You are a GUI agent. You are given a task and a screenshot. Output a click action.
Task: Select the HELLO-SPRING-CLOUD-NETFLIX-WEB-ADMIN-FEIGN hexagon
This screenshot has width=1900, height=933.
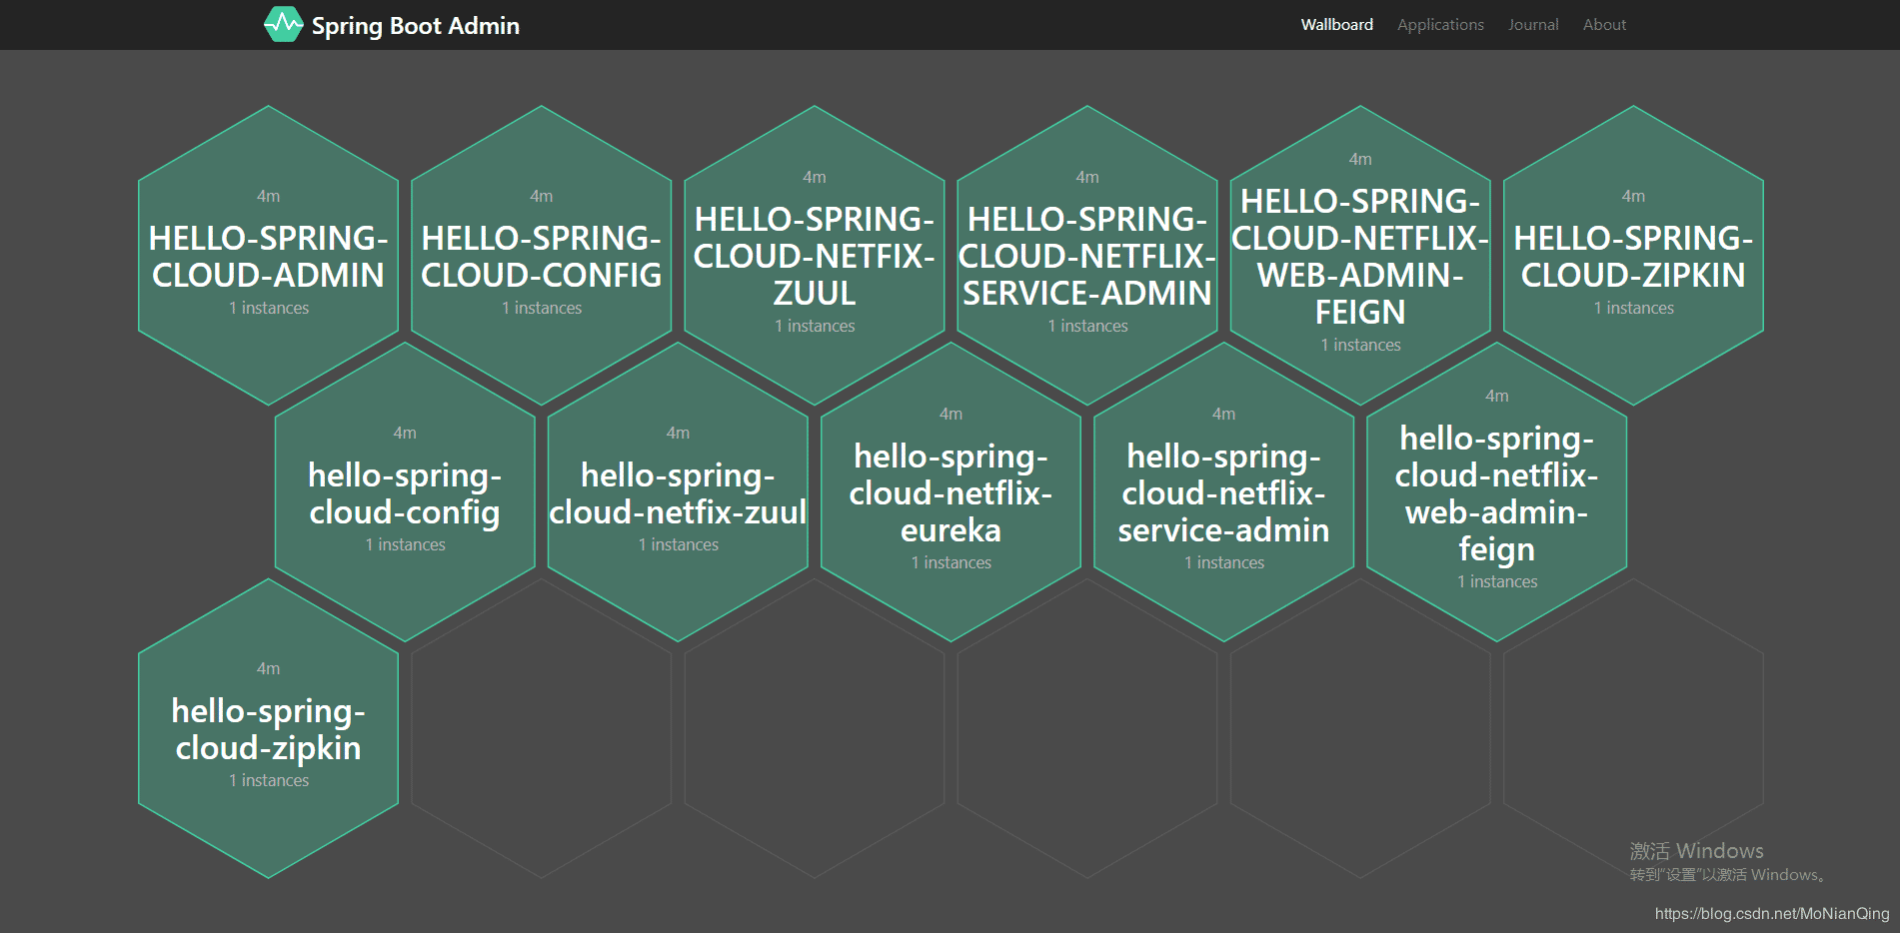click(1359, 250)
